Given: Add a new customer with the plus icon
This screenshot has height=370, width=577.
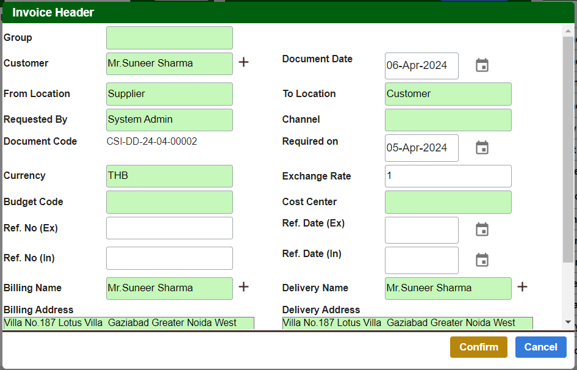Looking at the screenshot, I should [x=243, y=62].
